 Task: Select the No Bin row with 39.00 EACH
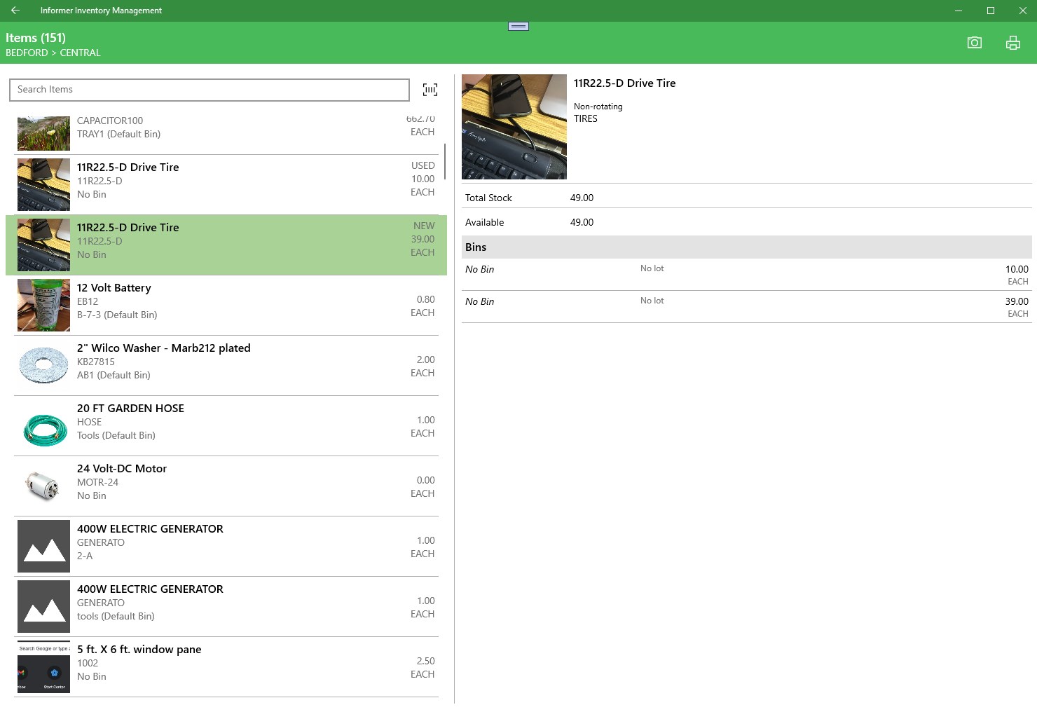pyautogui.click(x=747, y=307)
